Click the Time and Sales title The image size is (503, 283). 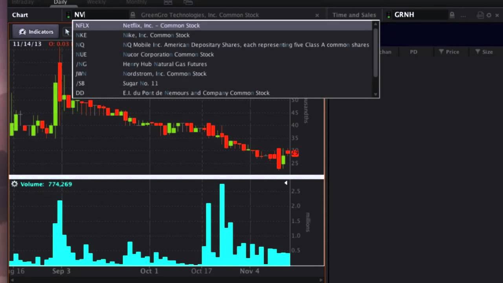(354, 15)
